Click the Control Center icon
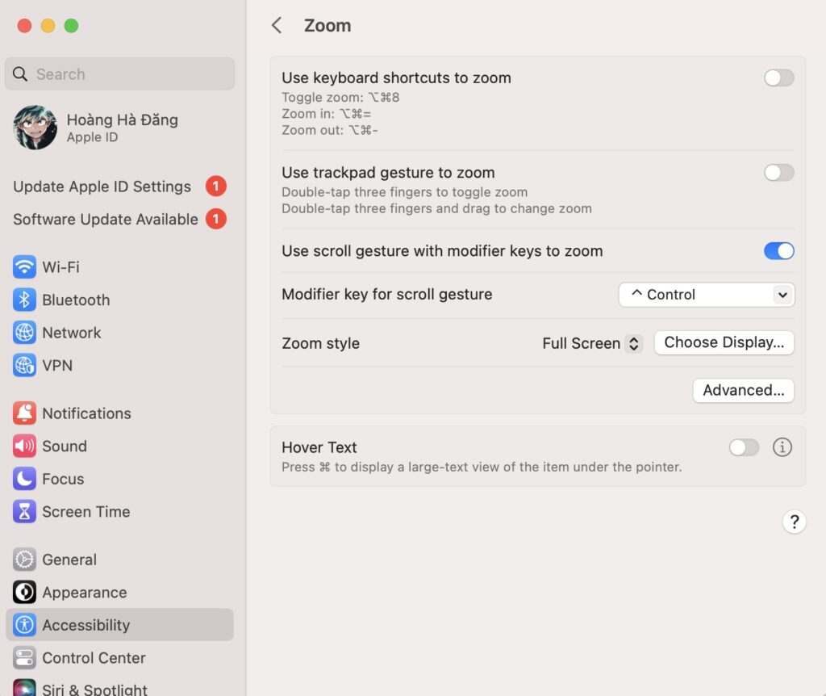826x696 pixels. tap(24, 657)
